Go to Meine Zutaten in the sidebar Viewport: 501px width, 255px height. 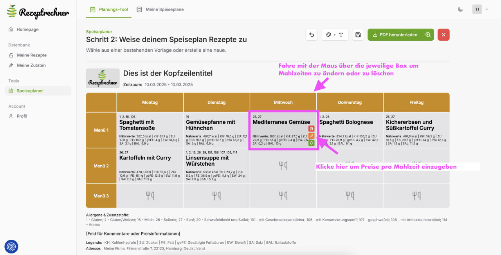31,65
